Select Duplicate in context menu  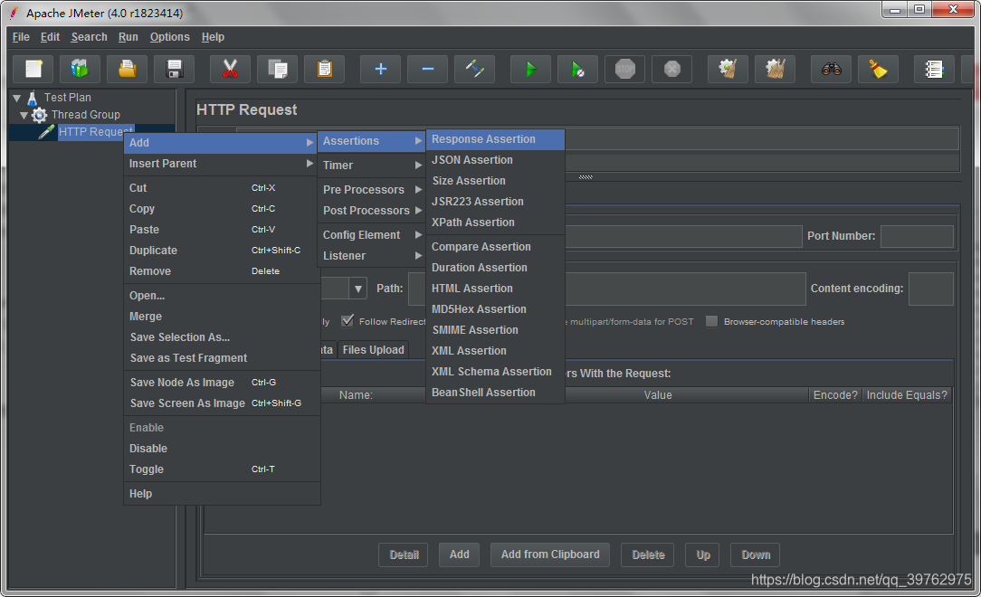[x=222, y=250]
